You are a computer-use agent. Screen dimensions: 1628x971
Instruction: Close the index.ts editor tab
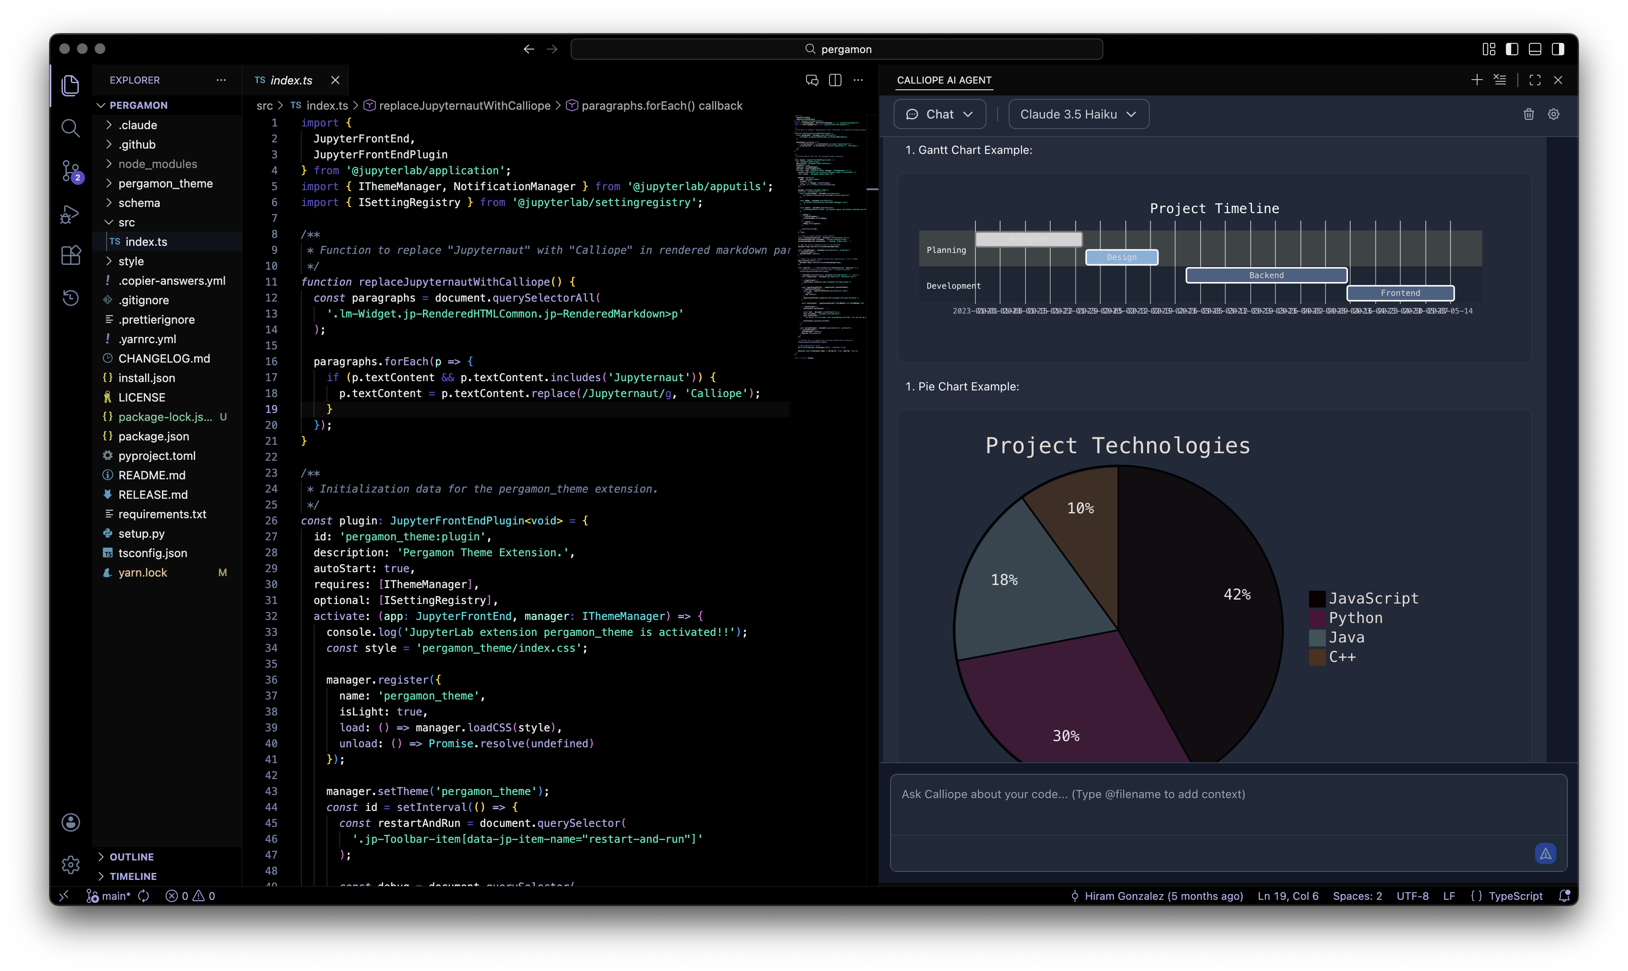click(x=335, y=80)
